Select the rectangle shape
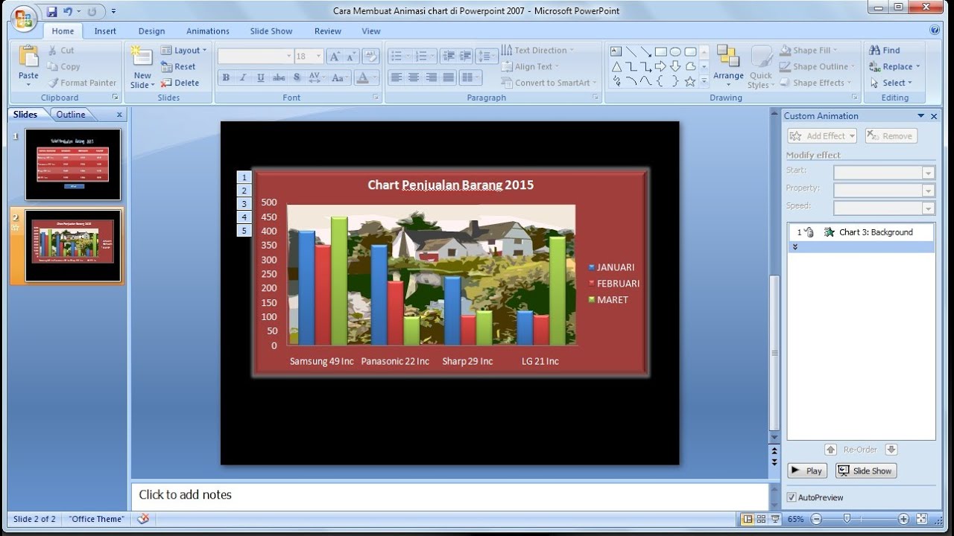 [x=660, y=51]
